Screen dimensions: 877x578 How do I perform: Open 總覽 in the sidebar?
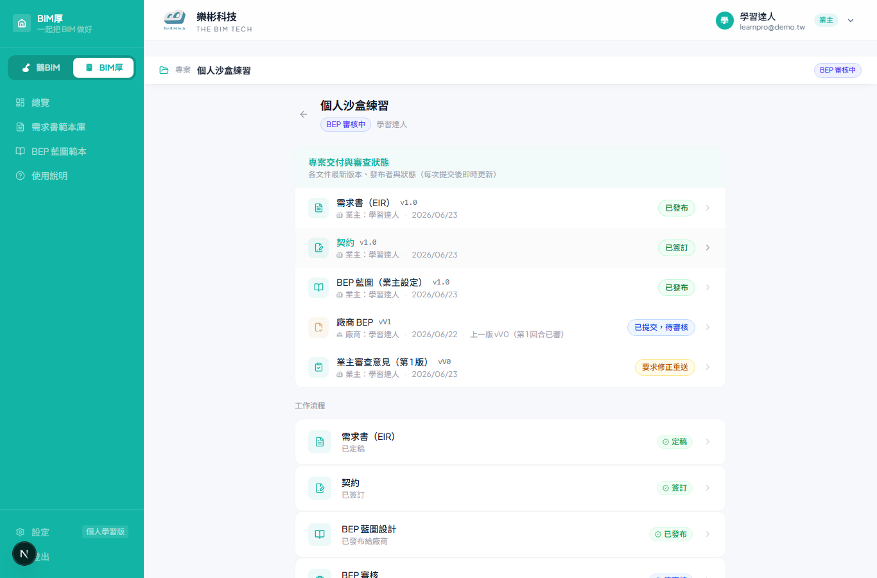click(72, 103)
